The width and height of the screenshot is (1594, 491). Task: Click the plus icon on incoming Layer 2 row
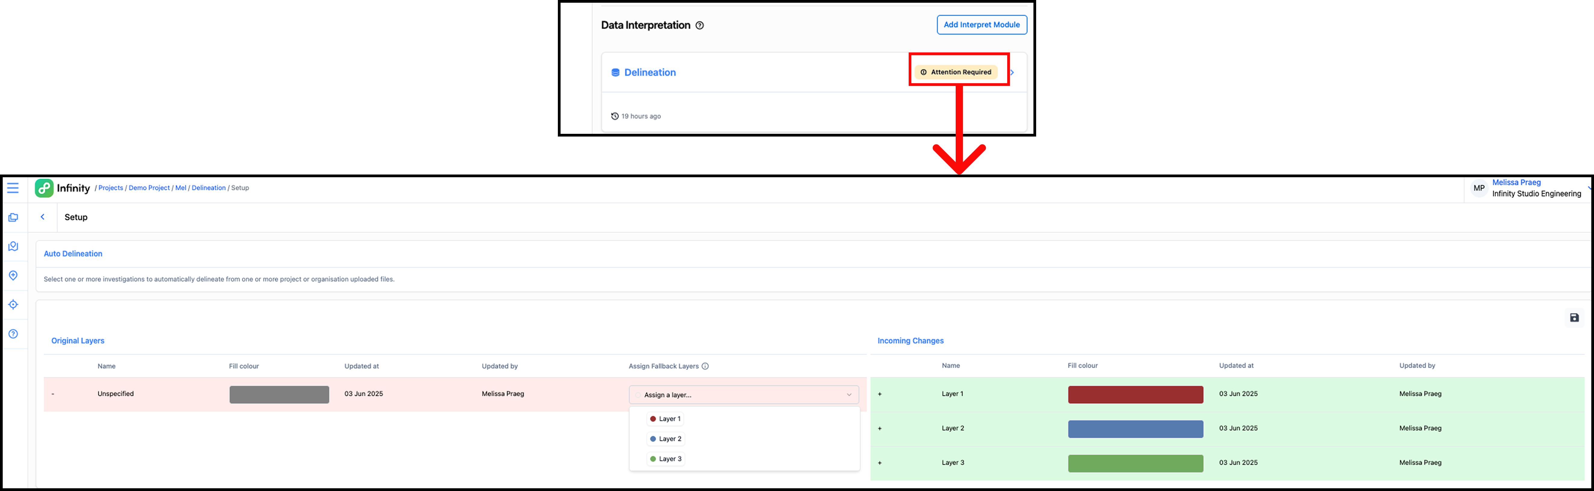(879, 429)
